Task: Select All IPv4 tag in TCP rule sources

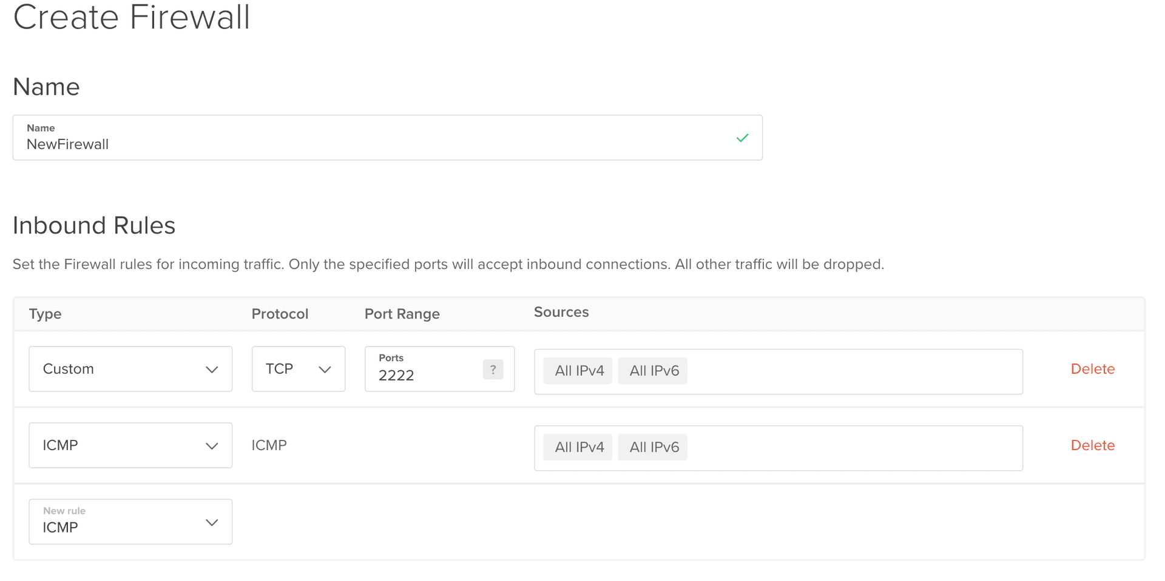Action: (x=578, y=371)
